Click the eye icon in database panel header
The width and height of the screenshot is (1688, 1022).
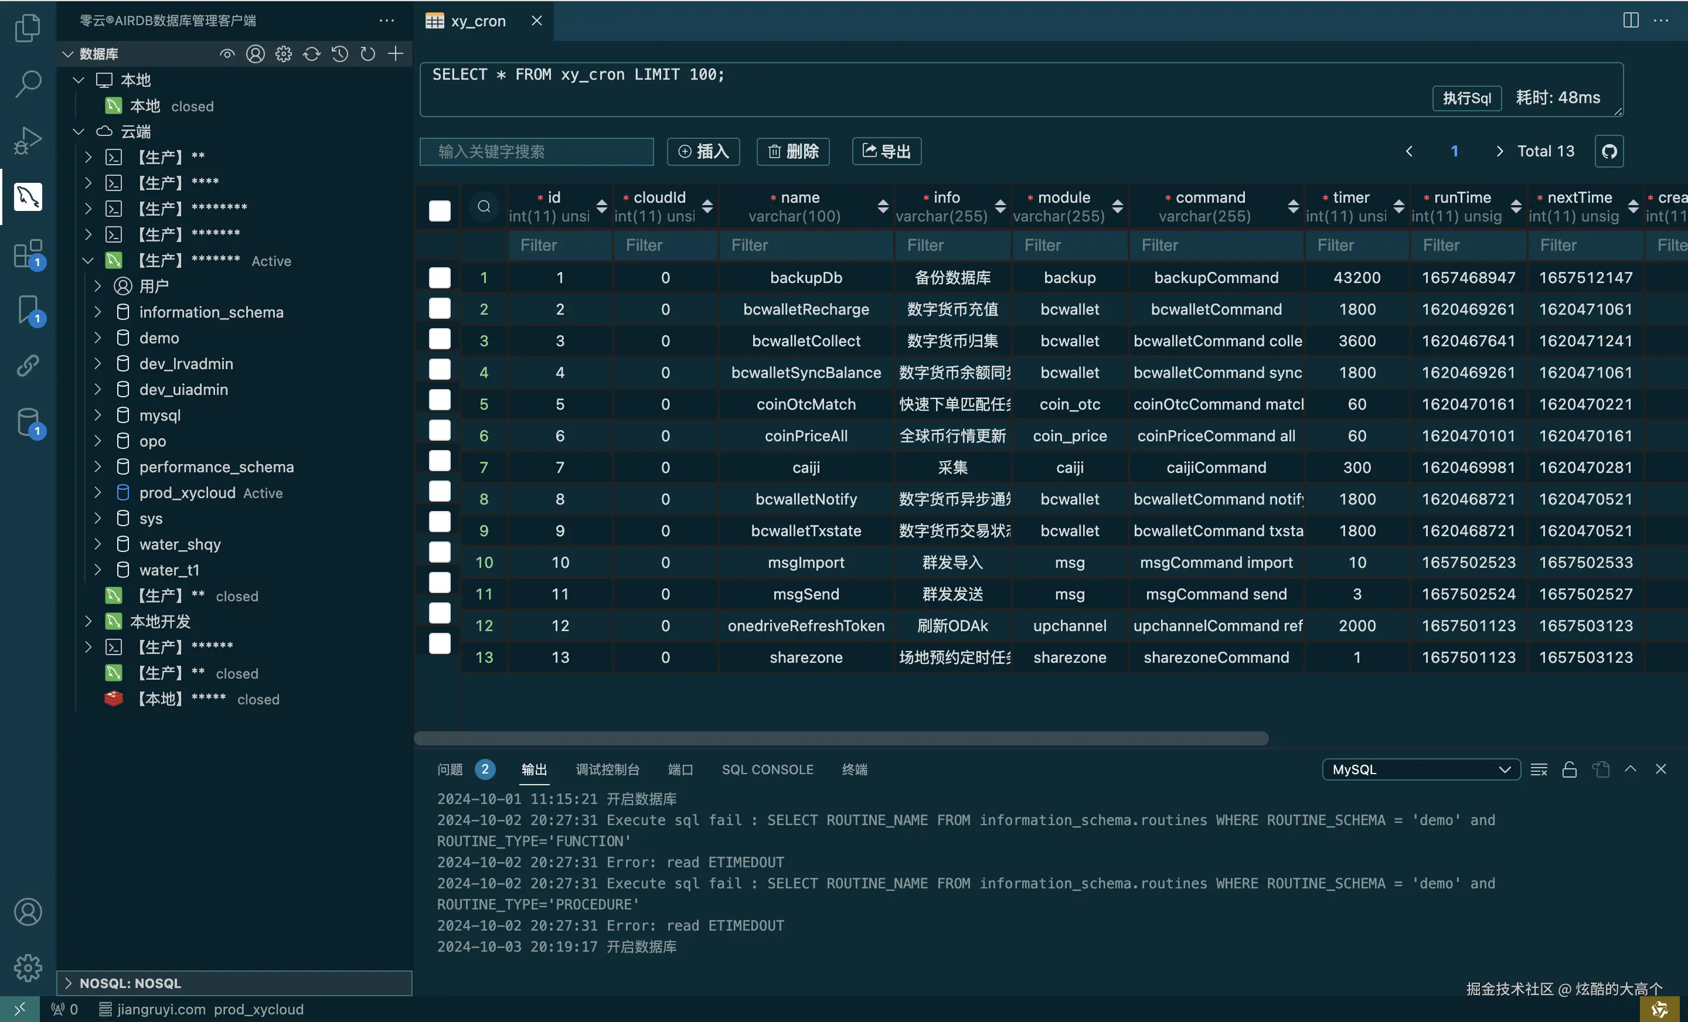[227, 53]
